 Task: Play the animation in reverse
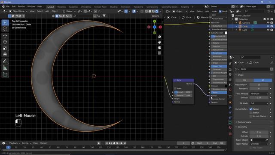114,143
